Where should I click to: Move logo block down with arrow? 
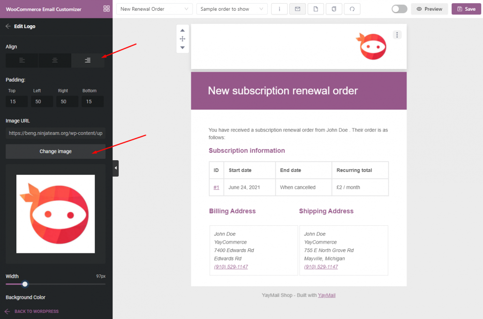tap(182, 48)
